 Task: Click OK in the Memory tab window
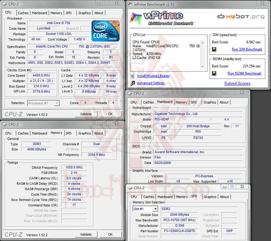click(110, 235)
